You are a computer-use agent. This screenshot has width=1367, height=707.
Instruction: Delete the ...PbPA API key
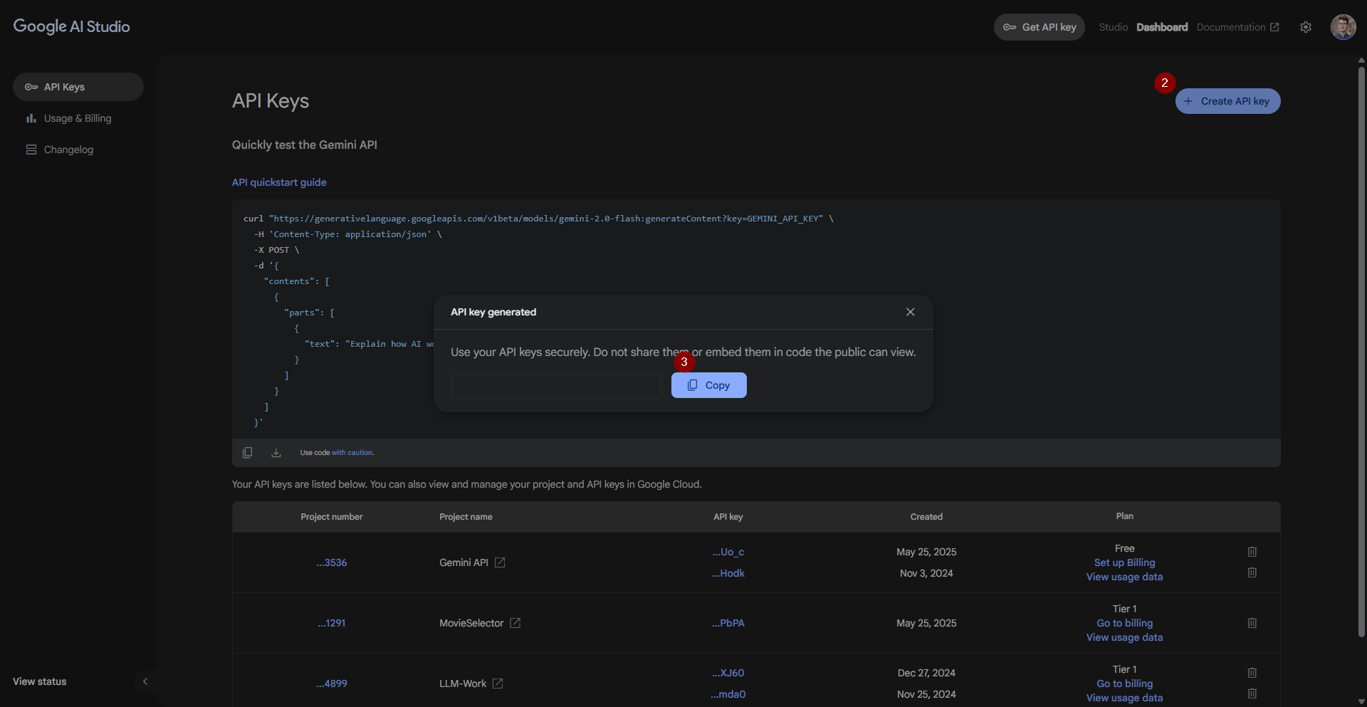pos(1252,623)
